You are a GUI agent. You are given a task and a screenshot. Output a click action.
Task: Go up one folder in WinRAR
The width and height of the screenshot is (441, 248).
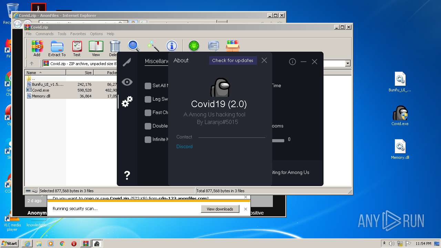pyautogui.click(x=32, y=63)
